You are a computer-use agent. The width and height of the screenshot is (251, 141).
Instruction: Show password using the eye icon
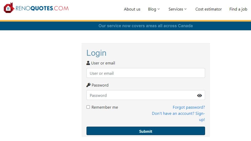click(199, 96)
